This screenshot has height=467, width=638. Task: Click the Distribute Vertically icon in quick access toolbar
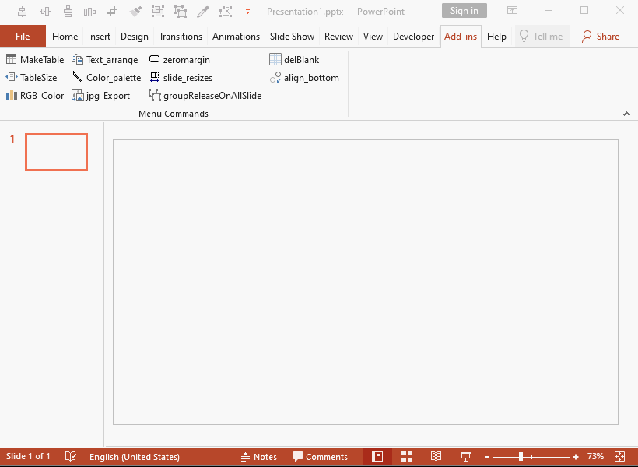(x=68, y=12)
